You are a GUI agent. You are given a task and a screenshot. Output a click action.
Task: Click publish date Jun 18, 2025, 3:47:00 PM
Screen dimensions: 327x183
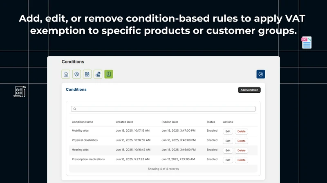(179, 131)
